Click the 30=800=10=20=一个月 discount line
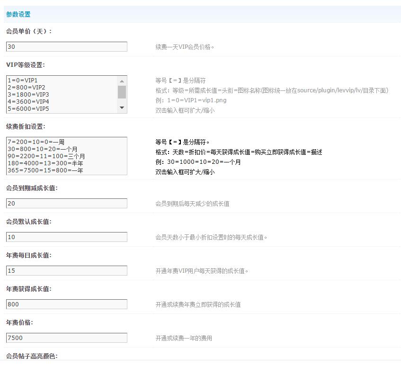401x366 pixels. pyautogui.click(x=43, y=149)
